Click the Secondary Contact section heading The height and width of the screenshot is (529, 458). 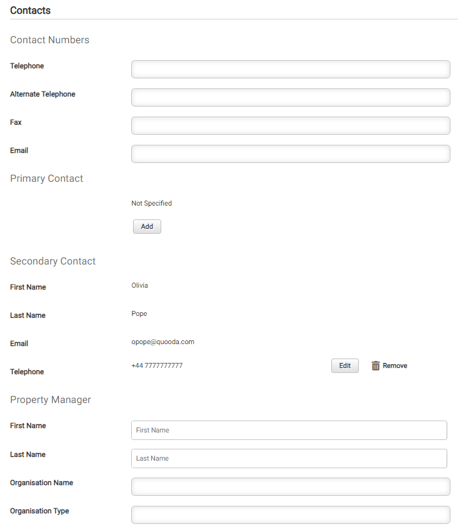(x=53, y=261)
